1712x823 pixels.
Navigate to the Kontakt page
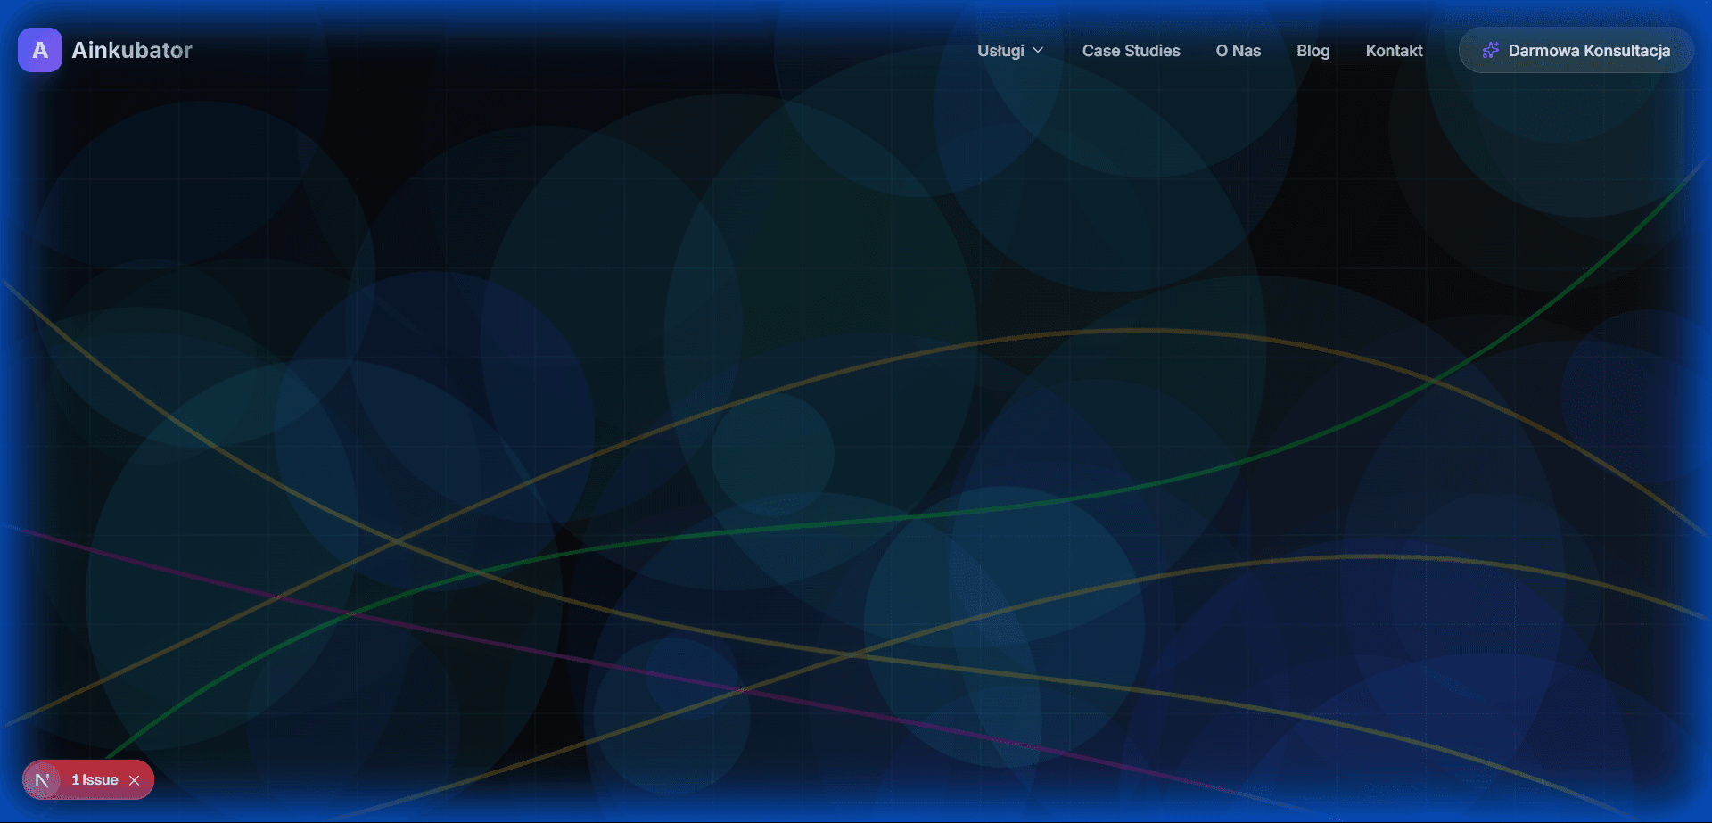point(1394,51)
